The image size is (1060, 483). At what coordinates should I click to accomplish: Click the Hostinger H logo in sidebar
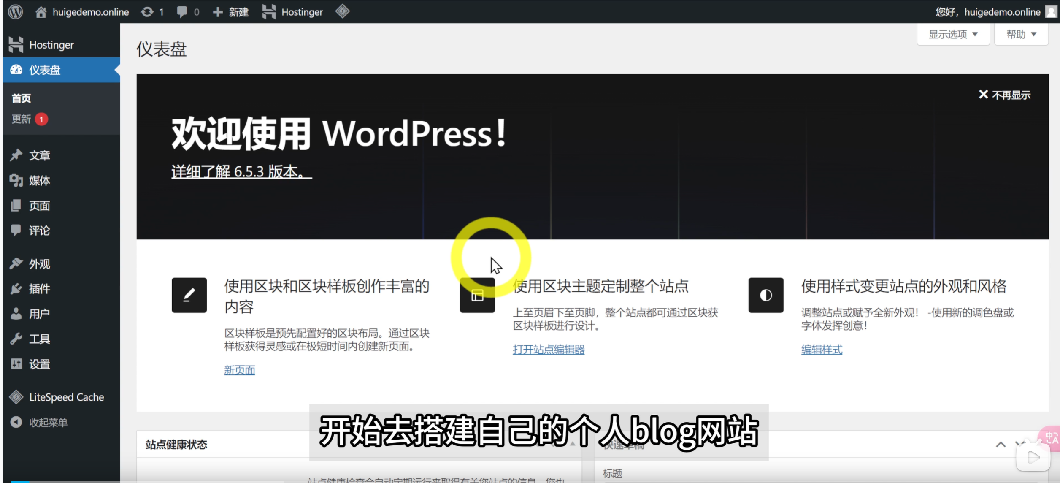(x=16, y=45)
